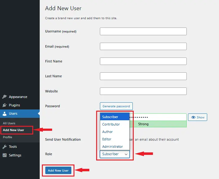The height and width of the screenshot is (179, 219).
Task: Open the Role dropdown selector
Action: coord(114,154)
